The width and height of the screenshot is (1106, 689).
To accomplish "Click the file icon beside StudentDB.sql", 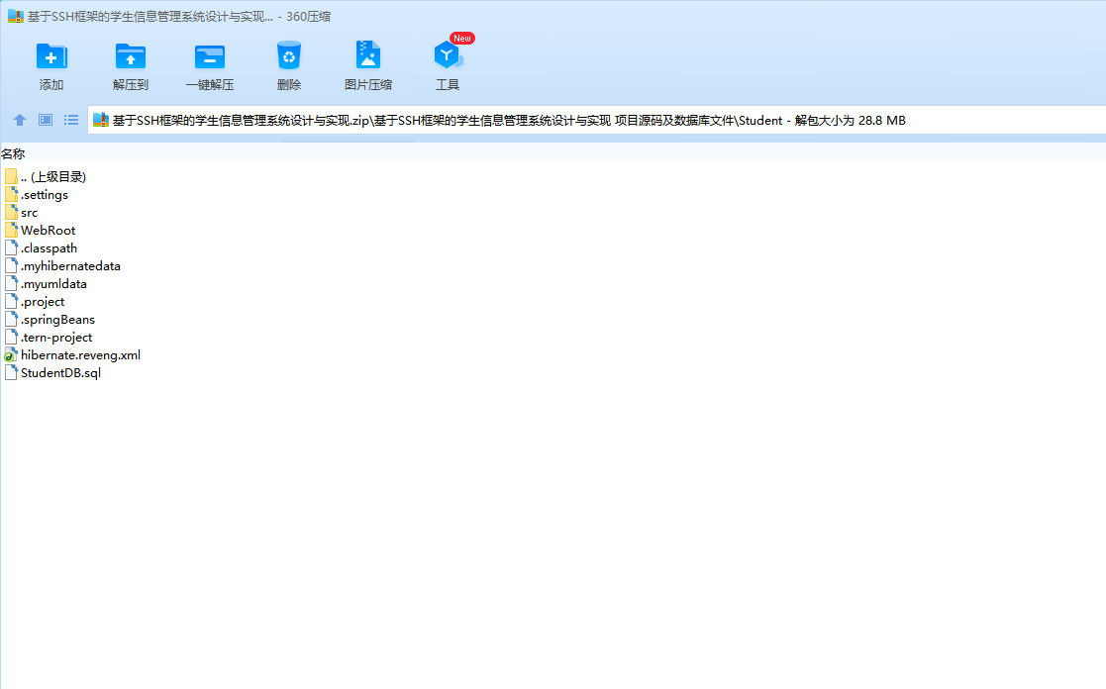I will coord(11,372).
